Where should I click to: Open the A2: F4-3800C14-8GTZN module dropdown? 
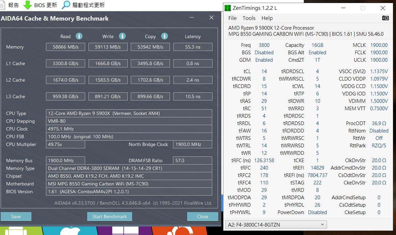click(x=276, y=225)
